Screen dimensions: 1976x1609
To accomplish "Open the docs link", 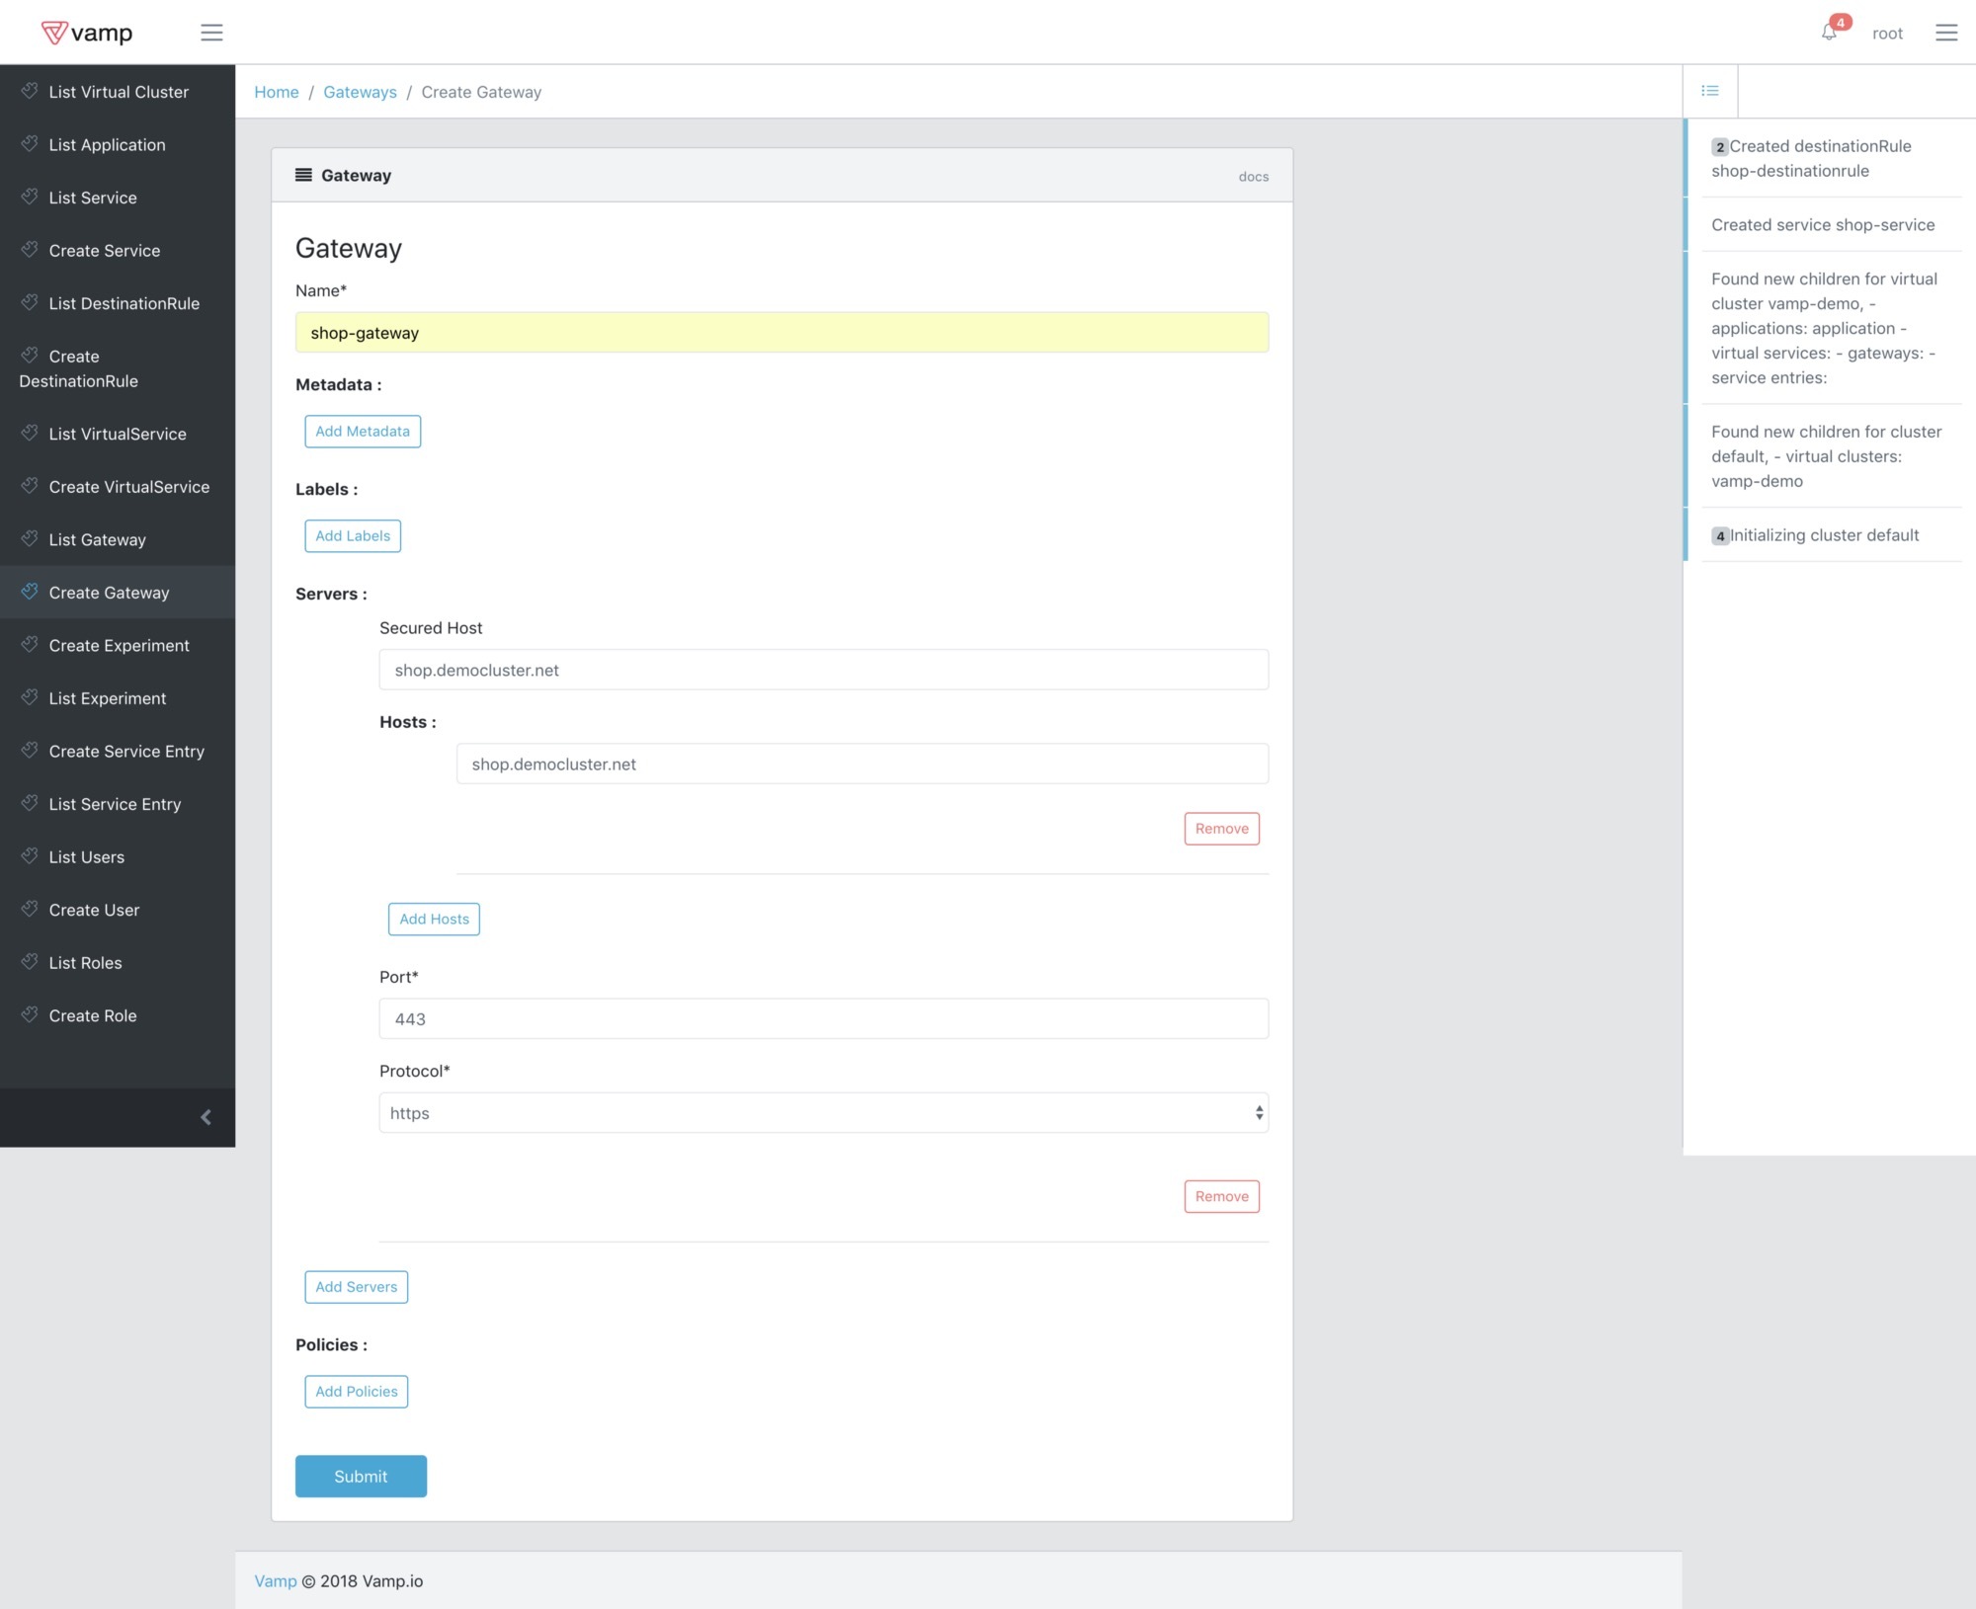I will 1253,177.
